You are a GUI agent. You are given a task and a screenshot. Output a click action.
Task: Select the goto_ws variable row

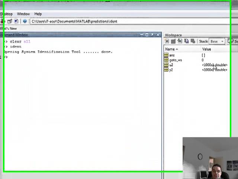pyautogui.click(x=197, y=60)
